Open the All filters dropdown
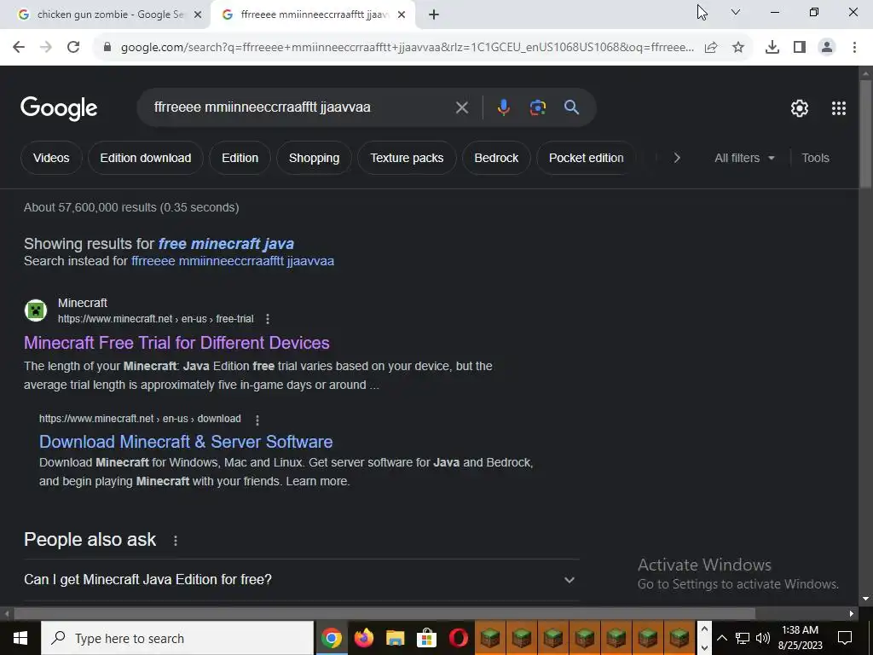This screenshot has width=873, height=655. (x=744, y=158)
